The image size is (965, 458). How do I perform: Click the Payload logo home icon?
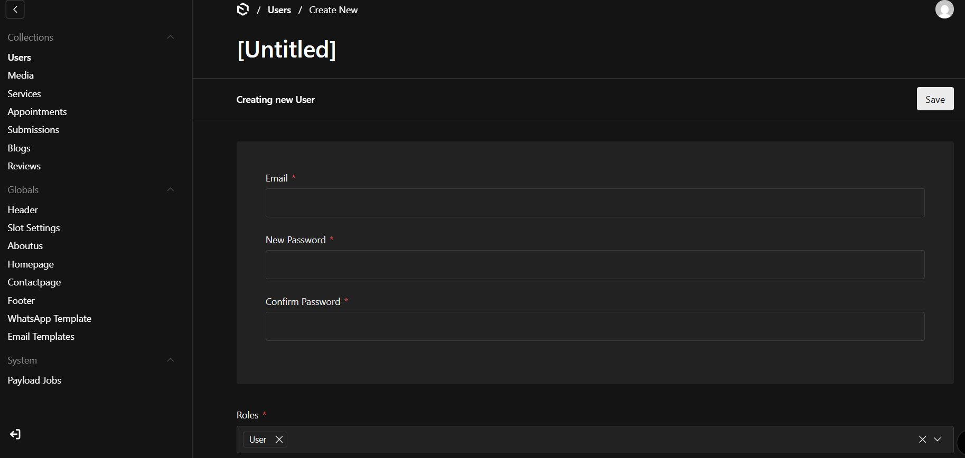pyautogui.click(x=243, y=9)
